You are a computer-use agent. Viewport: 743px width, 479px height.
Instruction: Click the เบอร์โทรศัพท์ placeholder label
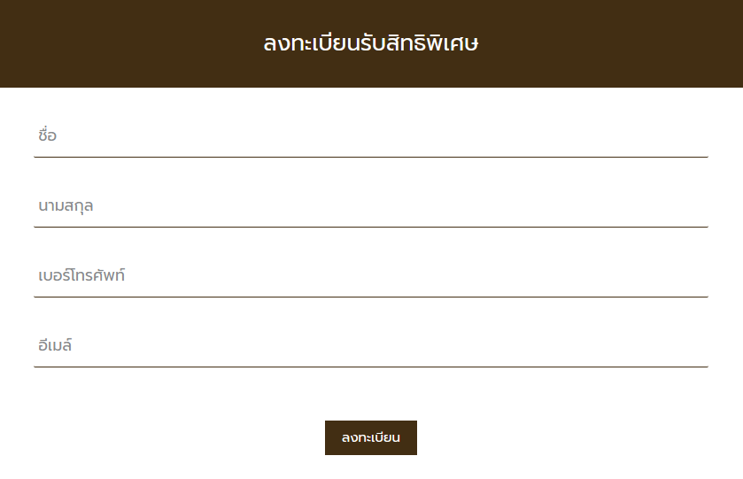point(82,276)
